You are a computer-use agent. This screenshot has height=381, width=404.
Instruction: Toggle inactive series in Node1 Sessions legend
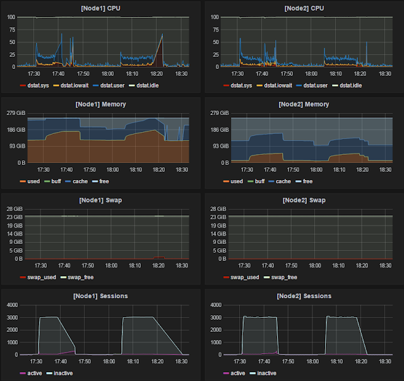tap(59, 373)
